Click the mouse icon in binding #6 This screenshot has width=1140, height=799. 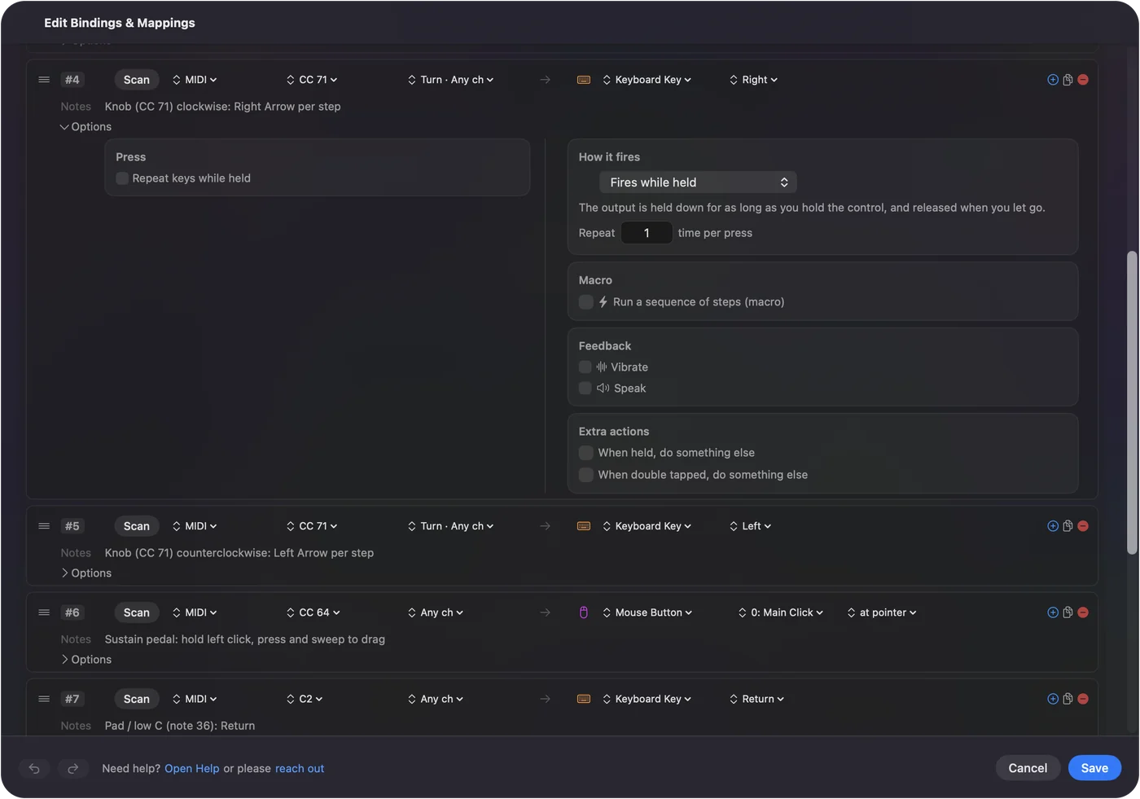click(x=584, y=612)
